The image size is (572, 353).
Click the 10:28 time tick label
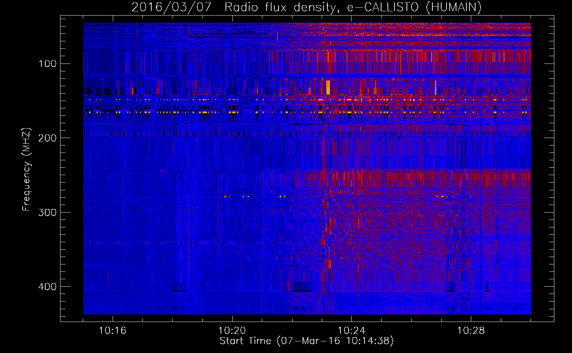point(471,331)
